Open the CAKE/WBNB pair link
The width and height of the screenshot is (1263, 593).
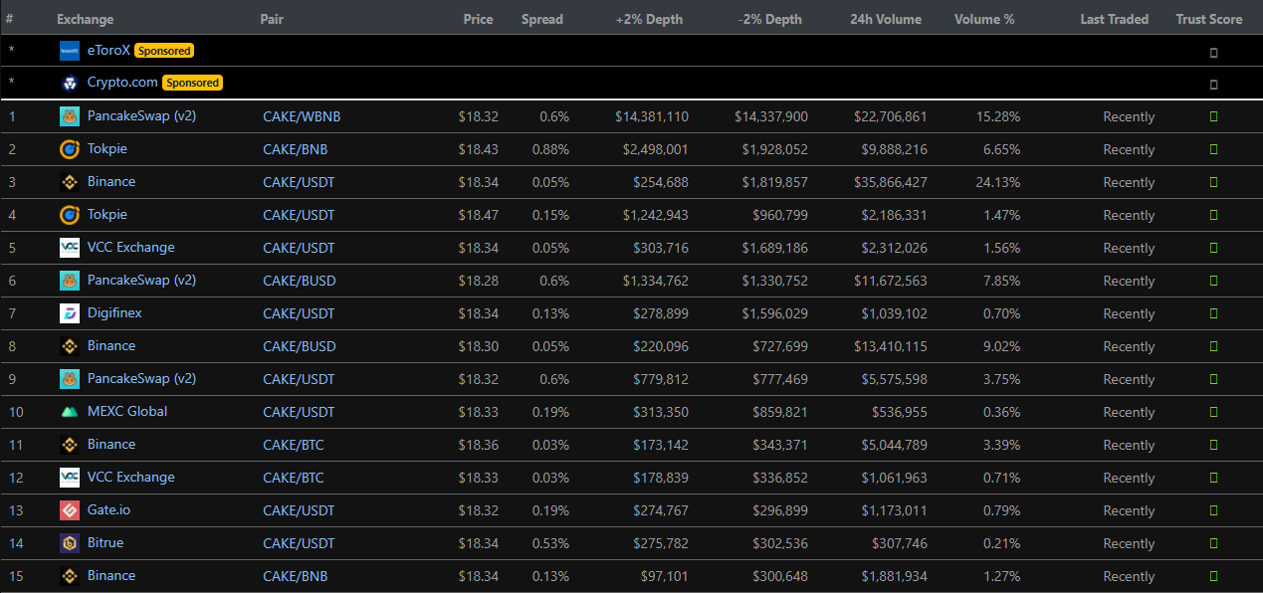[x=302, y=116]
